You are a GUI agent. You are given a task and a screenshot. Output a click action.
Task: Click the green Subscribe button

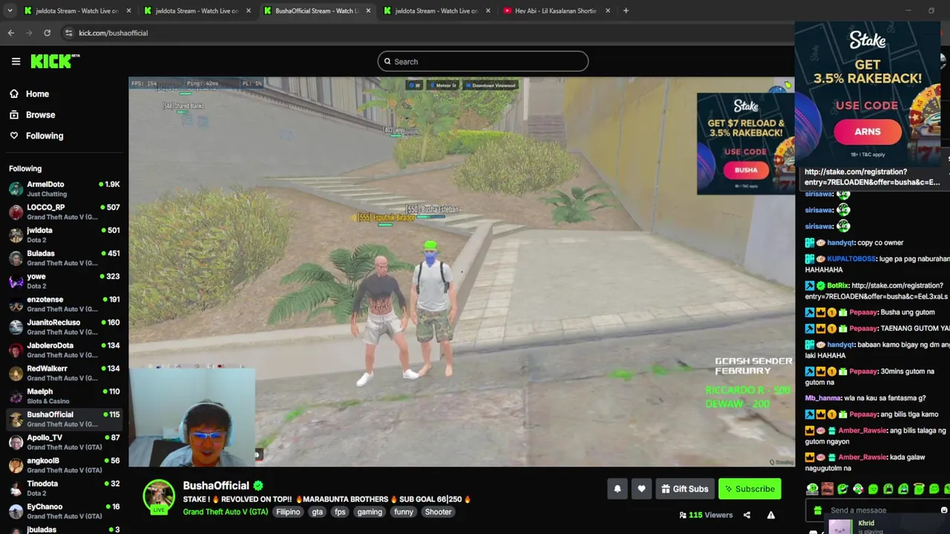(750, 489)
